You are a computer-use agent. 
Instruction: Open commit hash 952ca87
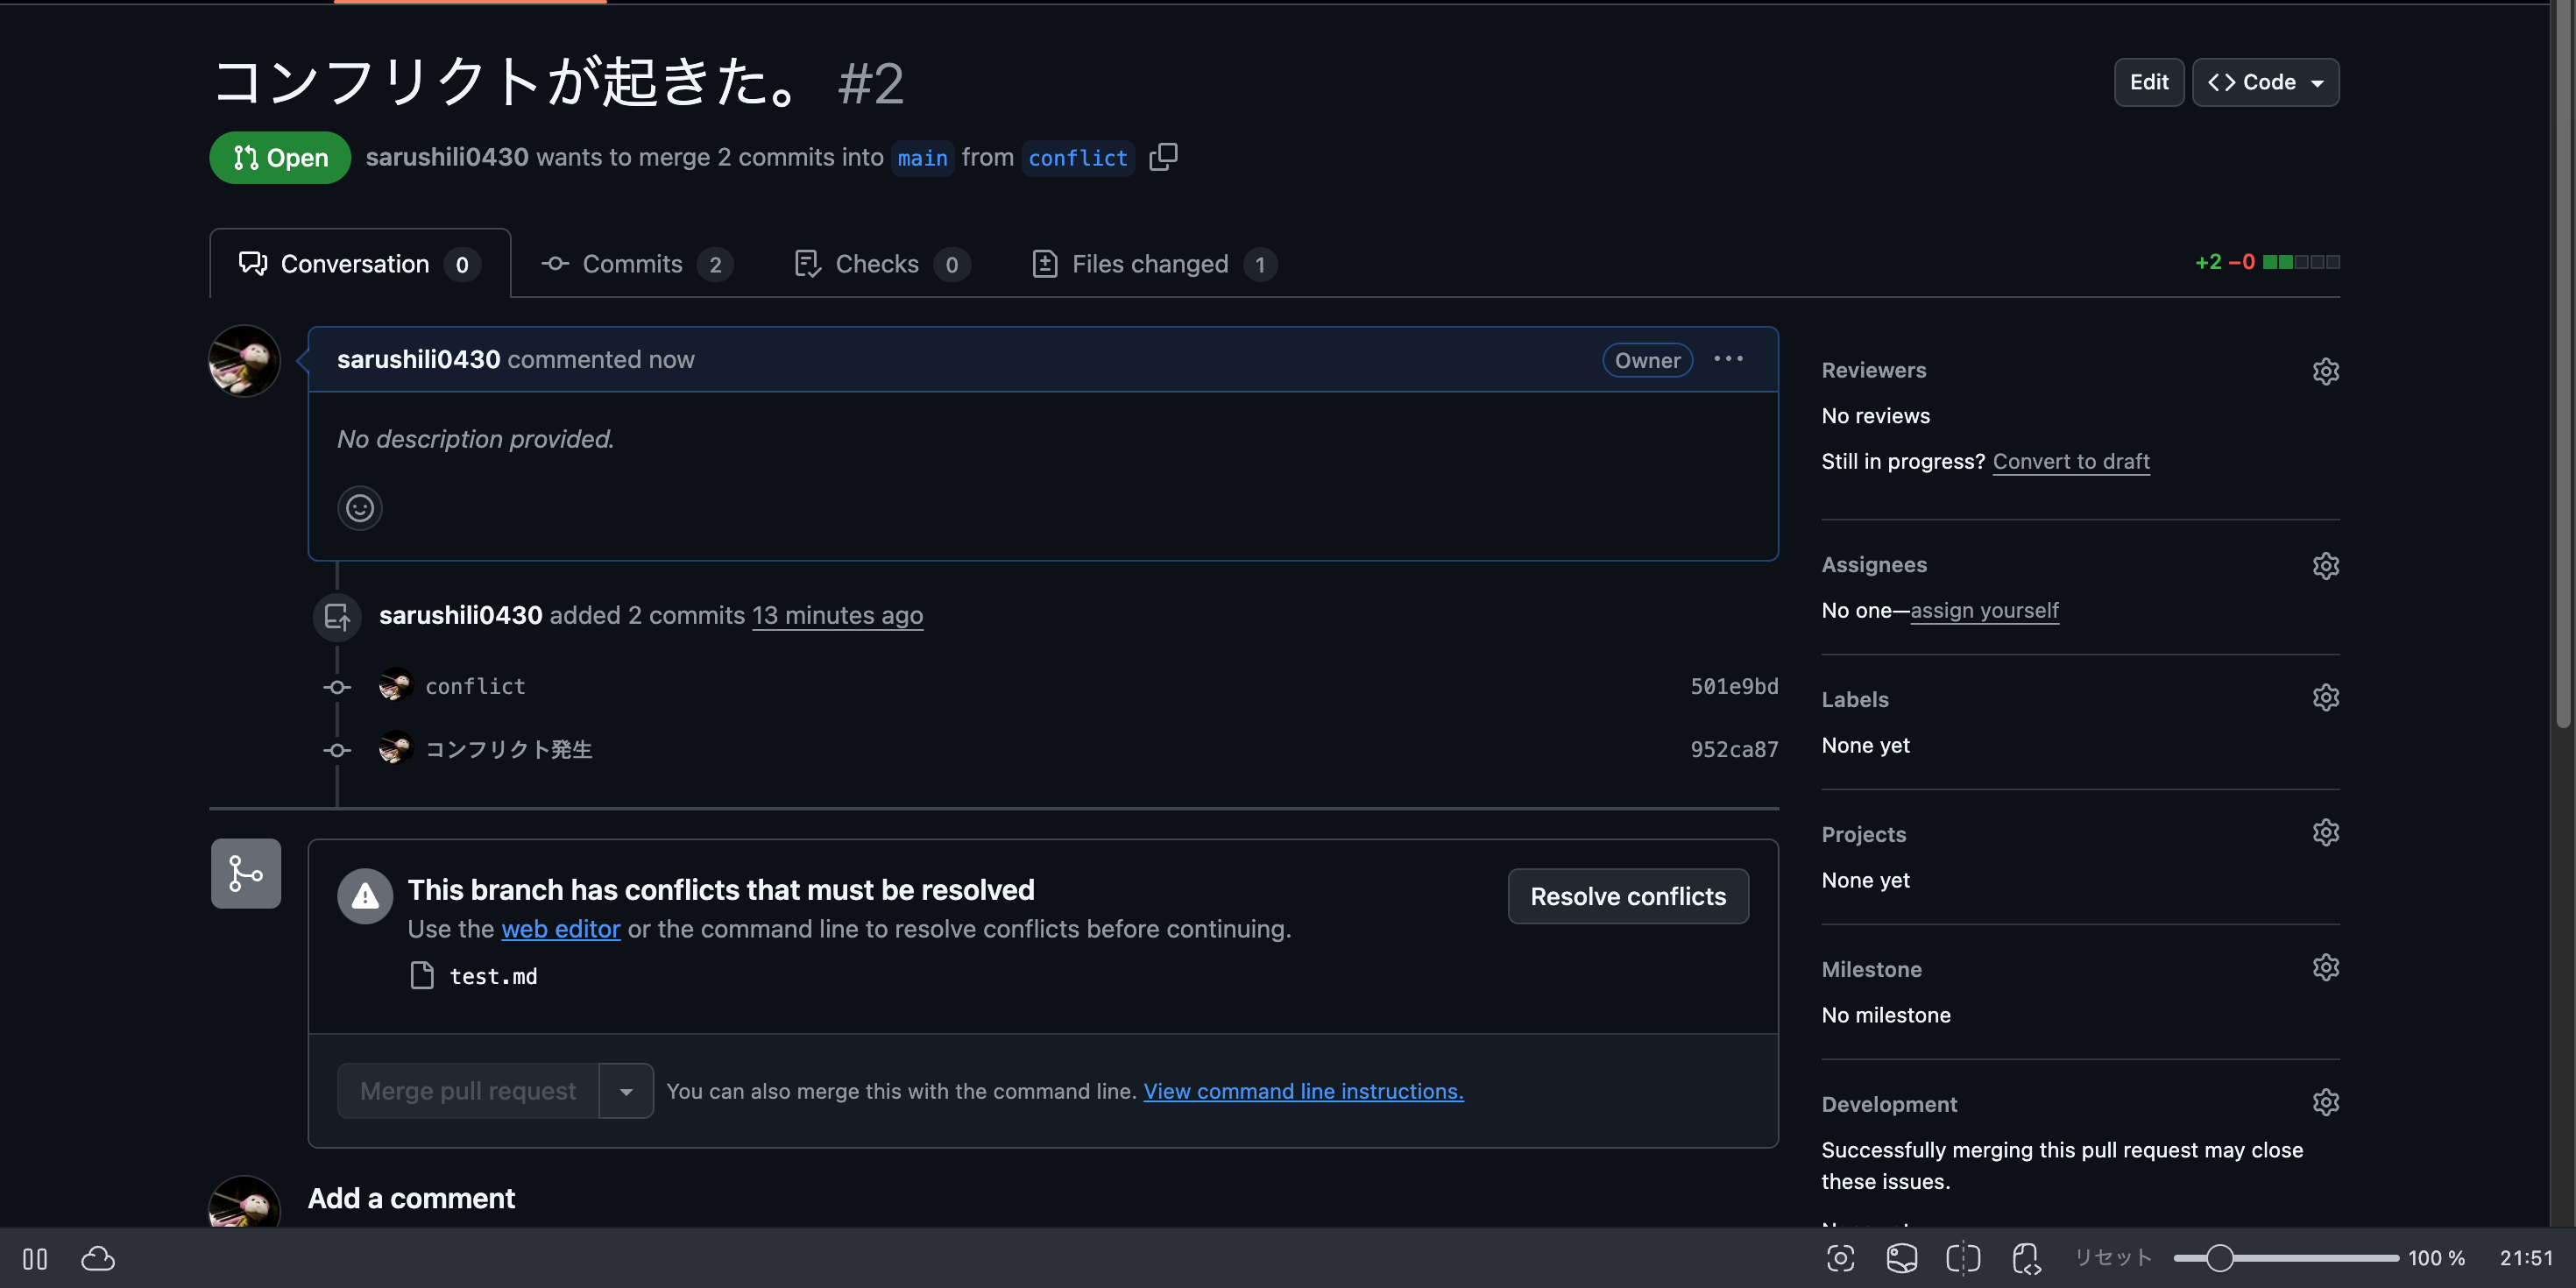[x=1734, y=750]
